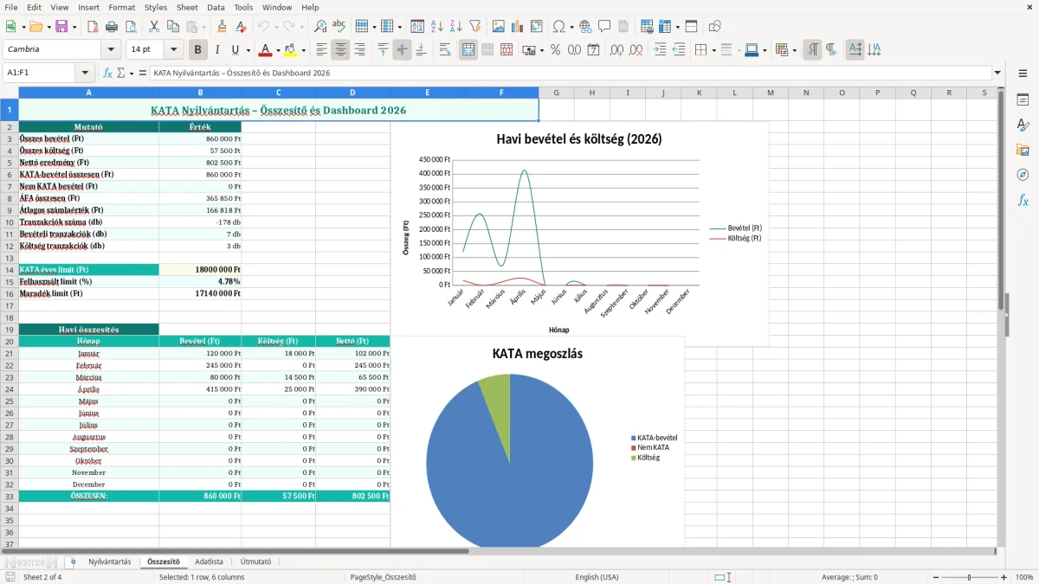Open the Format menu
Image resolution: width=1039 pixels, height=584 pixels.
(121, 7)
